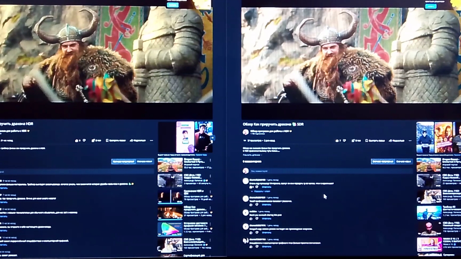Open channel avatar under SDR video title

coord(245,132)
